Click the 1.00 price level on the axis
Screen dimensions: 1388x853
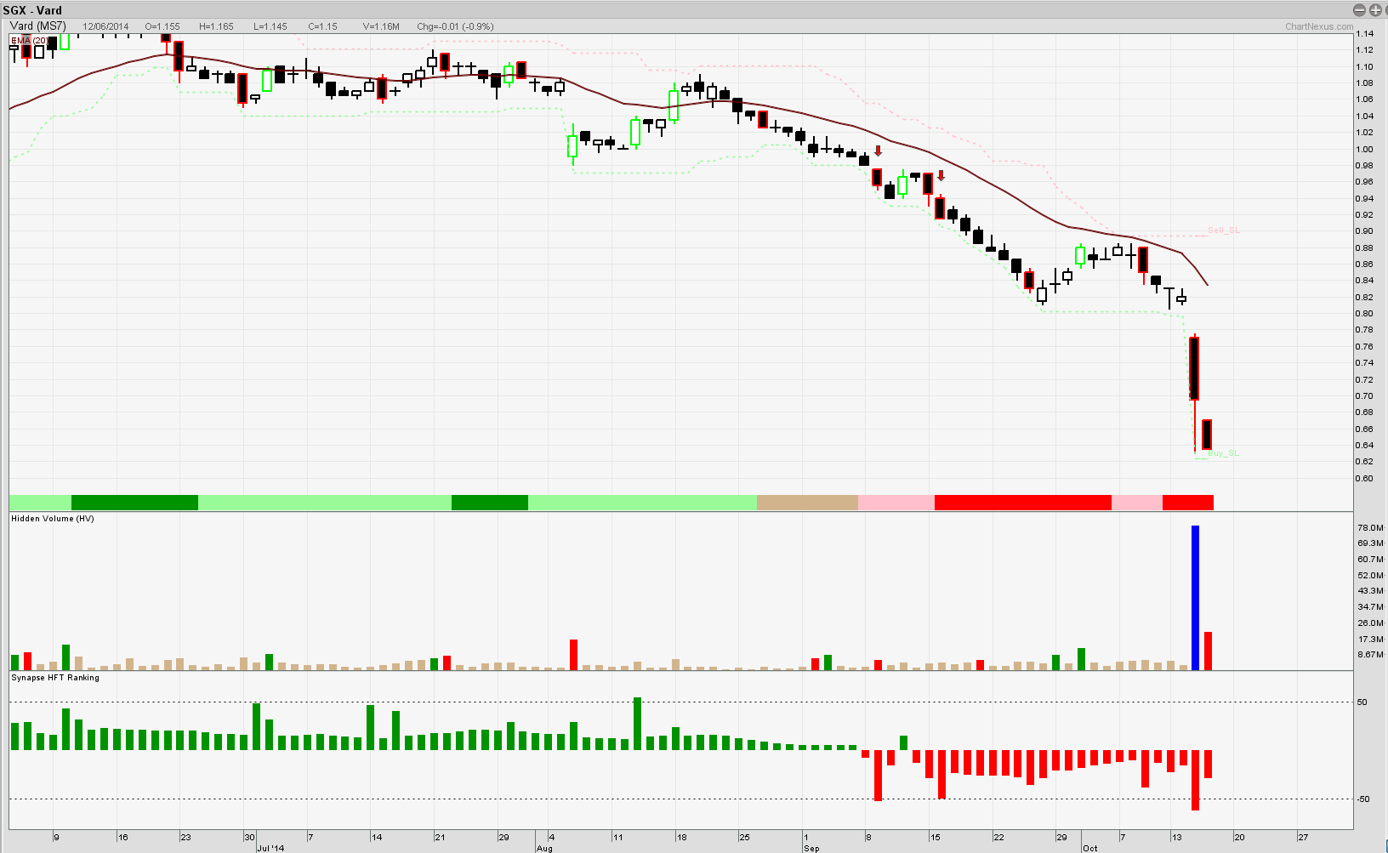(1364, 149)
